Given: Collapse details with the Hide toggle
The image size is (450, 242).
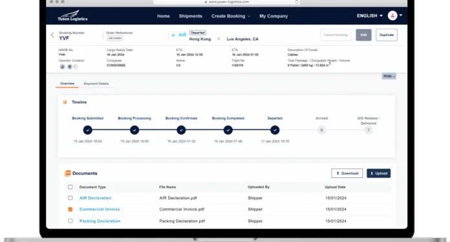Looking at the screenshot, I should click(x=389, y=76).
